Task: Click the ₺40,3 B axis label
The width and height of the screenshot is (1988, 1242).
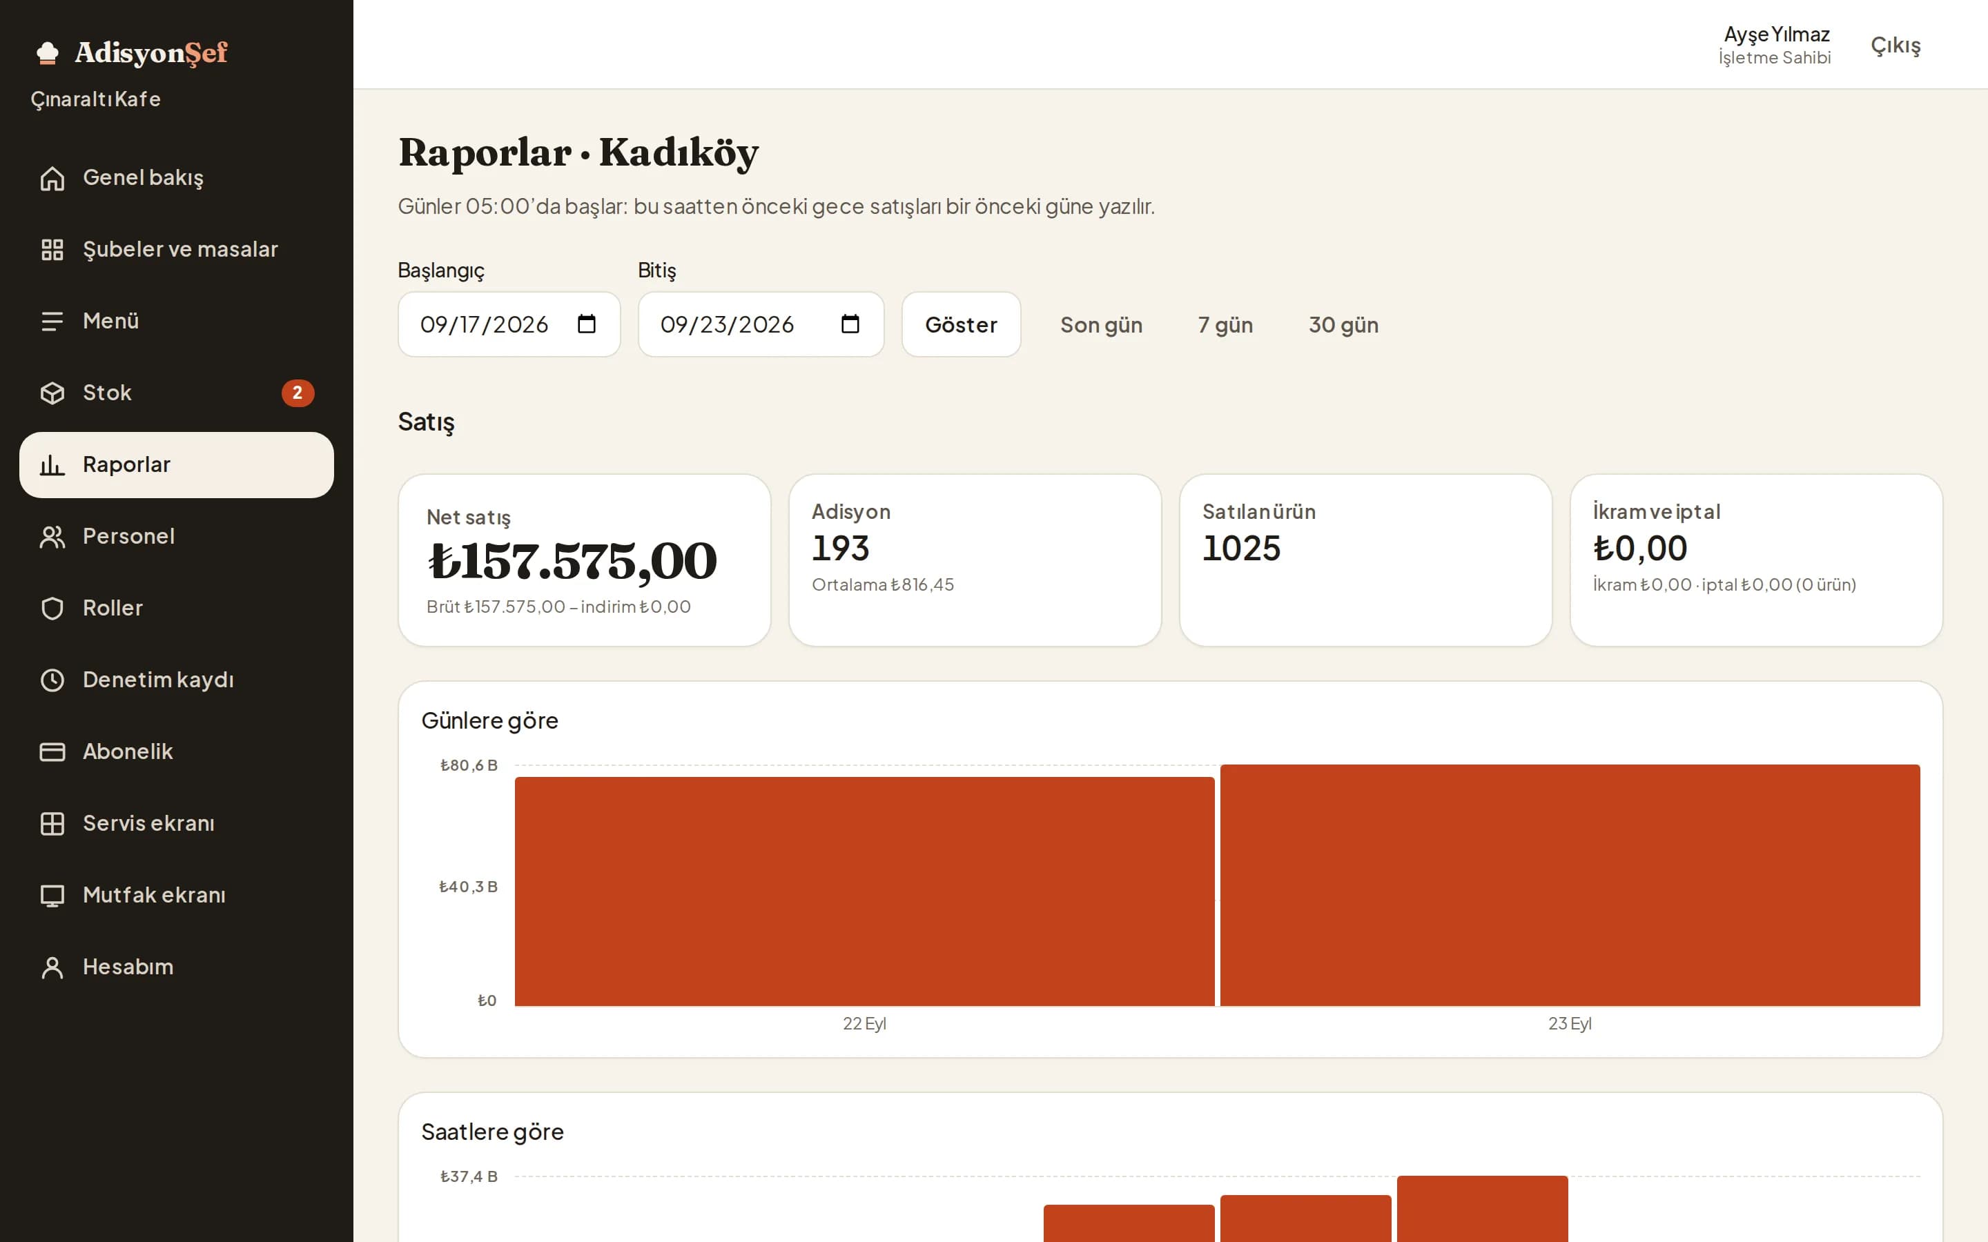Action: (468, 887)
